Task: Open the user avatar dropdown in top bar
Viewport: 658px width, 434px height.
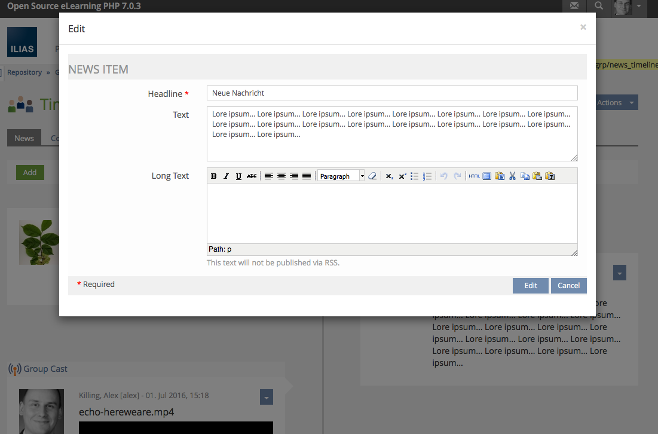Action: coord(631,7)
